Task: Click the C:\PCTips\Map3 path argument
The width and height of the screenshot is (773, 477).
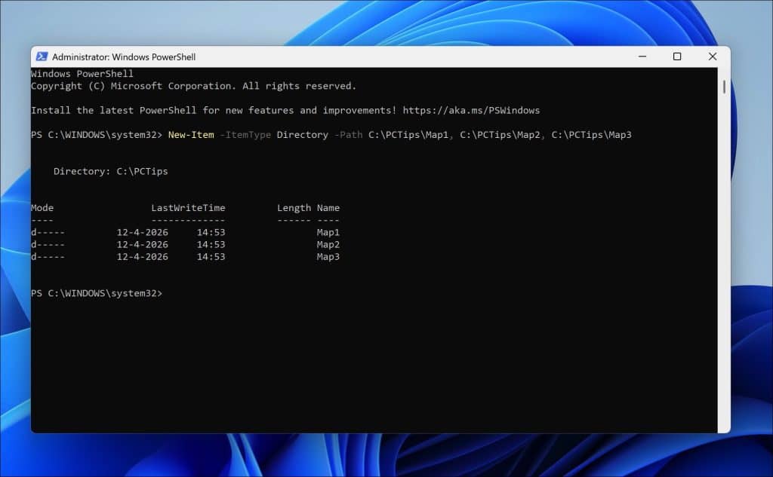Action: (x=591, y=135)
